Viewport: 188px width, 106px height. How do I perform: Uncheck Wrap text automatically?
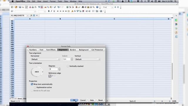click(x=32, y=84)
